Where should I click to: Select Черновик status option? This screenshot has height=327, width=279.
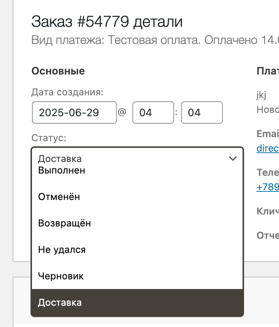click(137, 276)
